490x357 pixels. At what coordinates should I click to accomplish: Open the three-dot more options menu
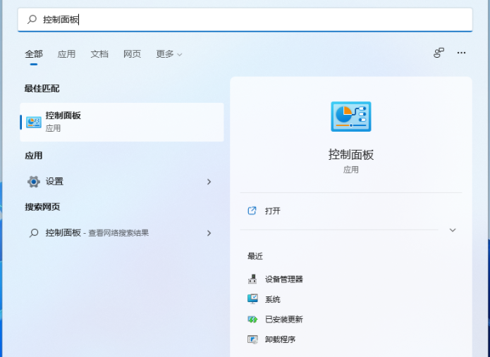[x=461, y=53]
